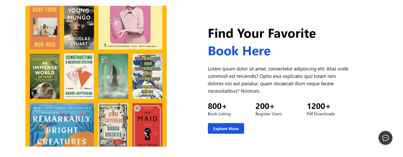Choose the An Immense World cover

[45, 76]
